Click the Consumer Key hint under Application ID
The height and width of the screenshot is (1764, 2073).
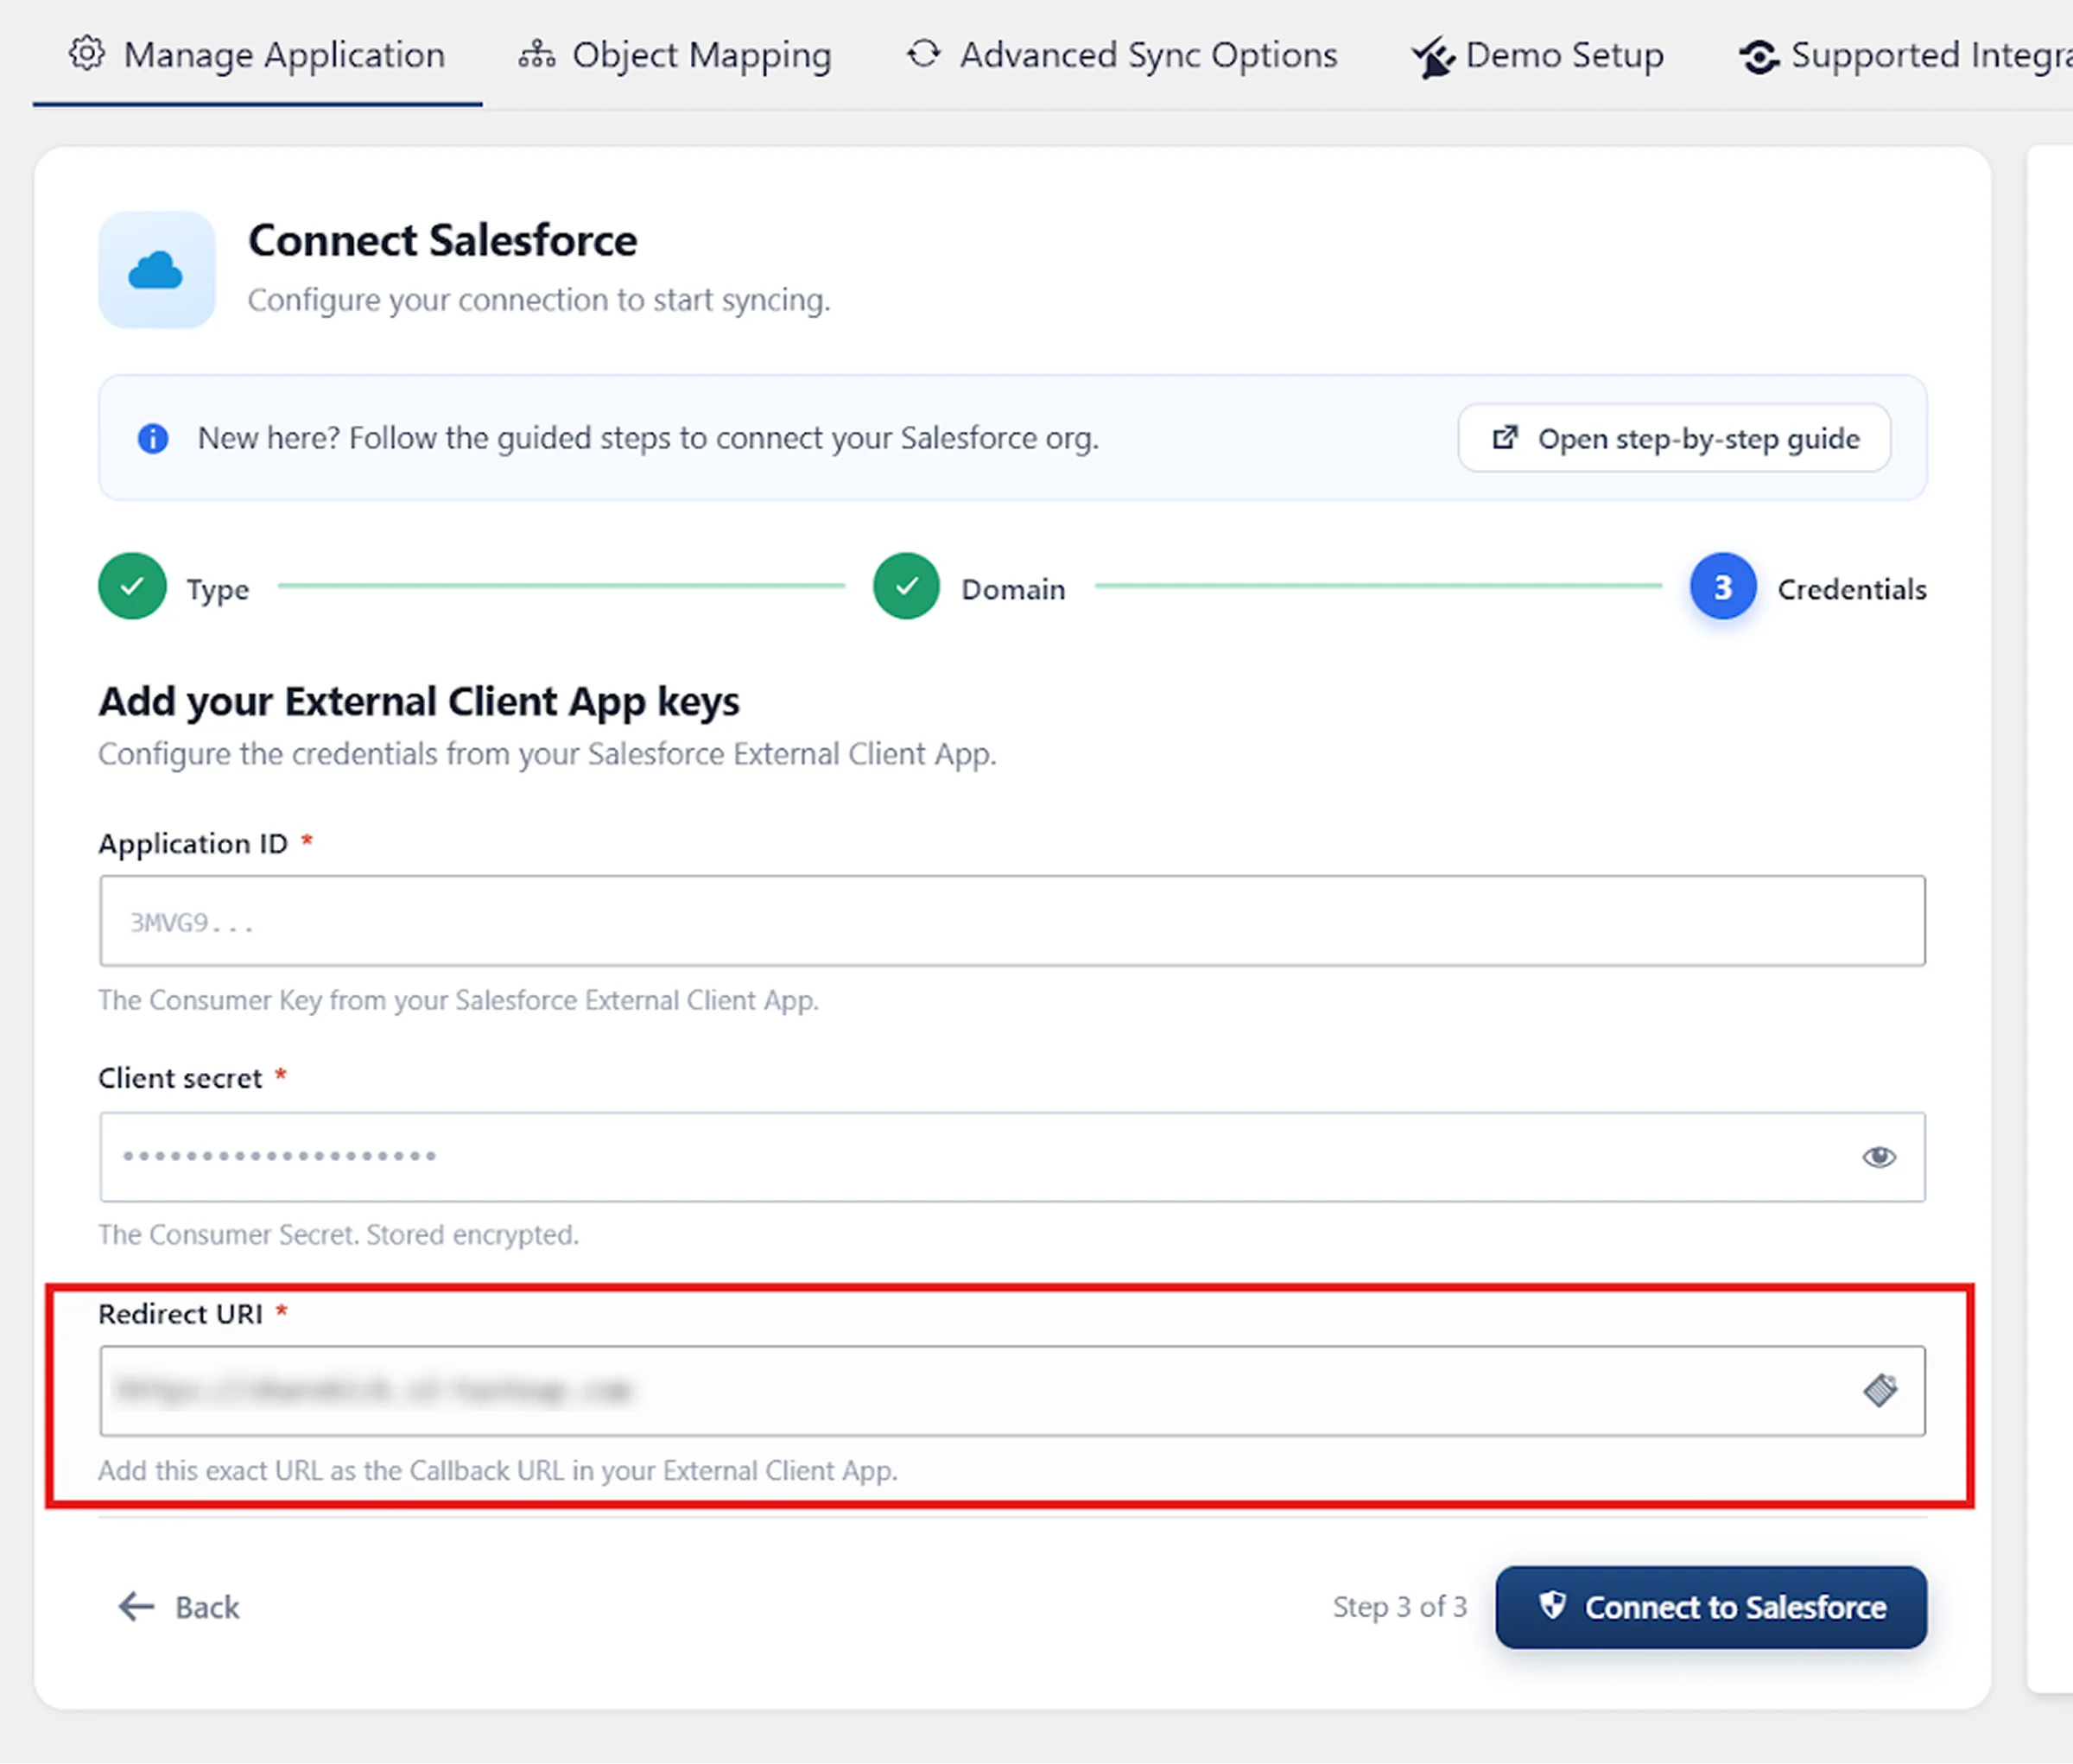[x=458, y=1001]
